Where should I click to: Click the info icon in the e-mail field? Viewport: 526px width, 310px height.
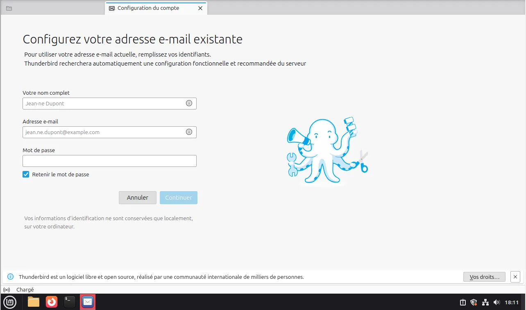click(x=189, y=132)
